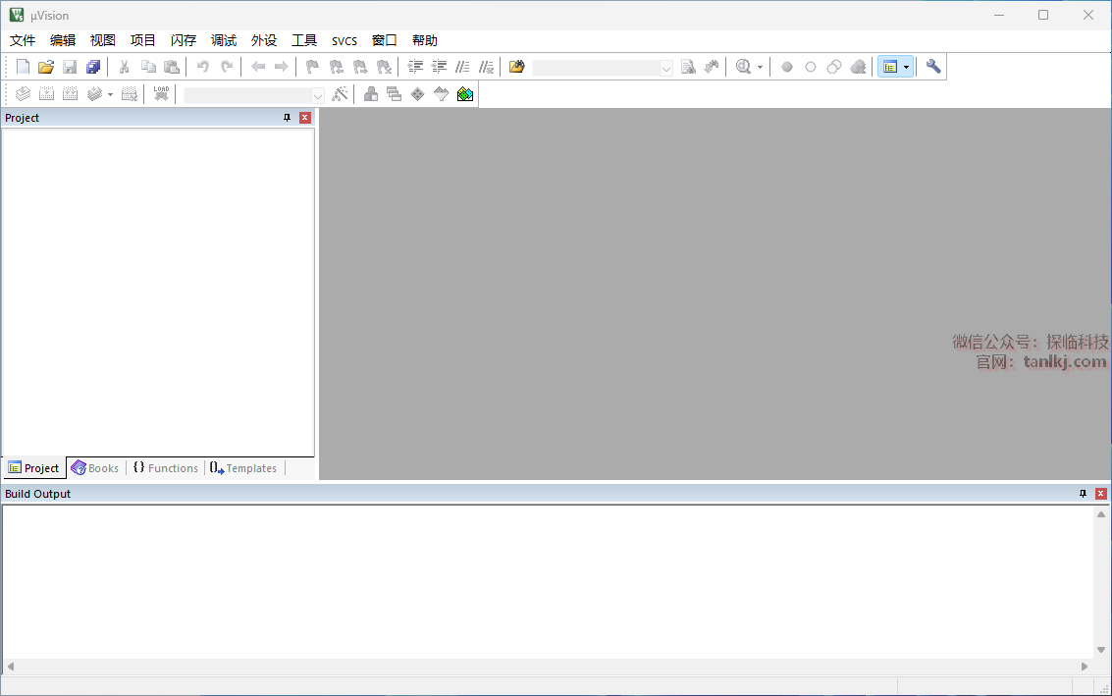The image size is (1112, 696).
Task: Close the Build Output panel
Action: click(x=1101, y=494)
